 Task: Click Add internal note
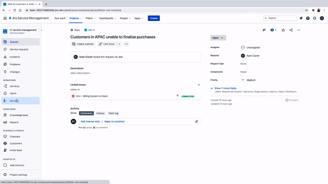pyautogui.click(x=90, y=122)
